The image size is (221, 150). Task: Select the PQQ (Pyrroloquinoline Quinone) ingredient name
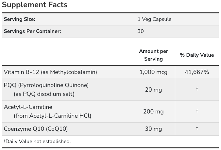pos(46,85)
